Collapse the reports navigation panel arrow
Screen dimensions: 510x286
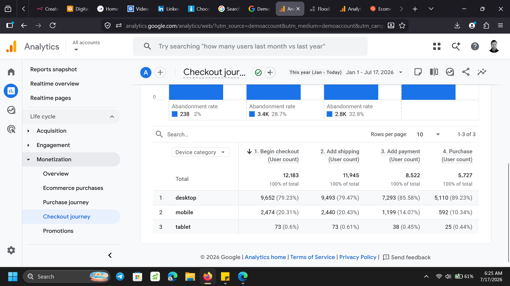110,255
